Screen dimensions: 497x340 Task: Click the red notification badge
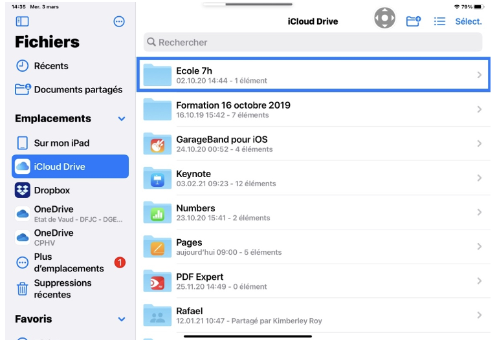click(120, 262)
